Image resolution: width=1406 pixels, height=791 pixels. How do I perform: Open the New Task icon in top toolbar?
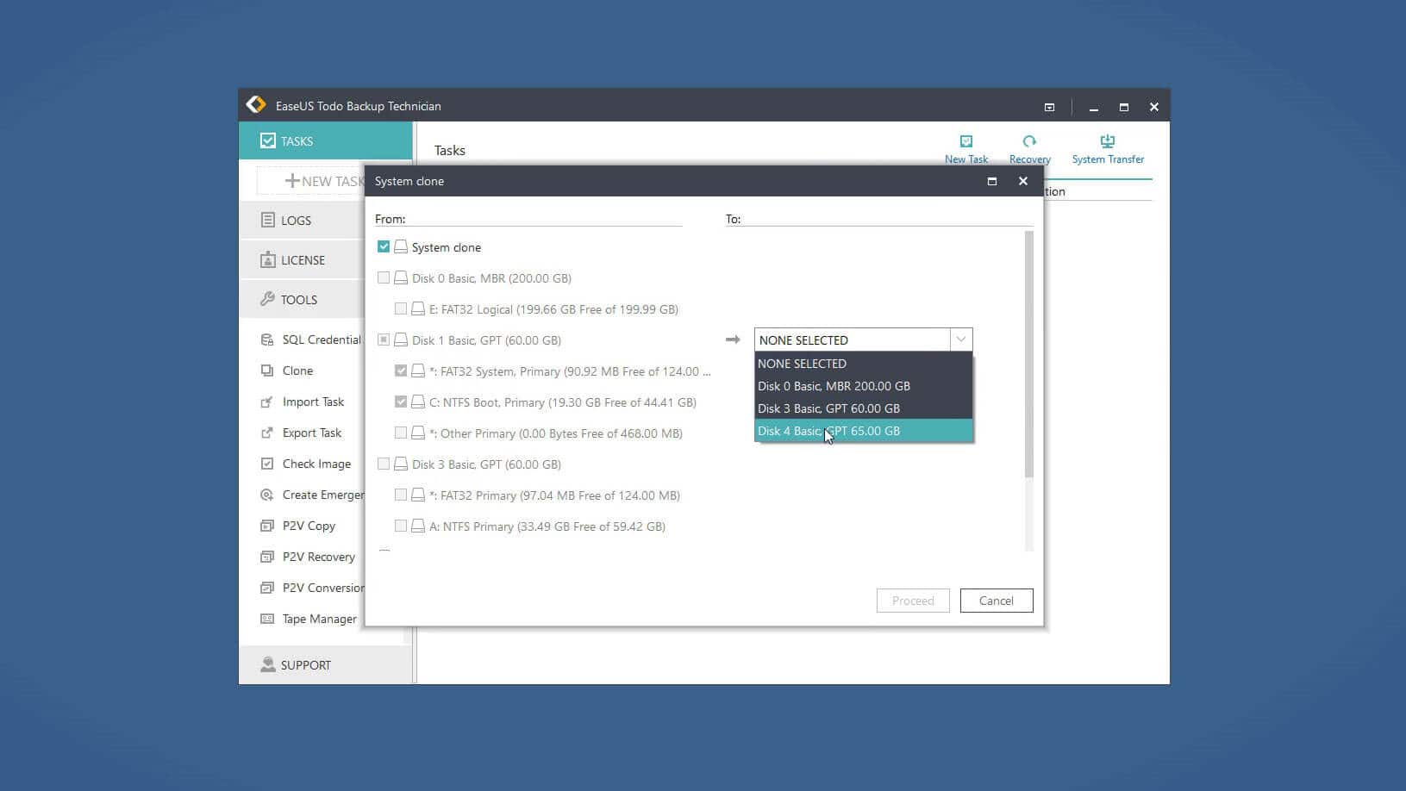point(966,141)
